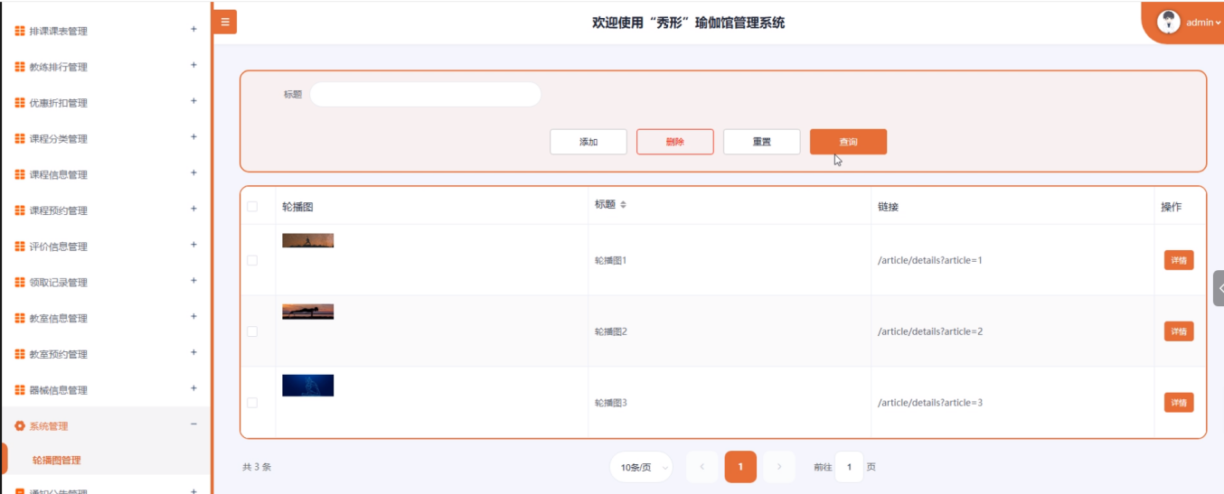Open the 轮播图管理 submenu item
The width and height of the screenshot is (1224, 494).
pos(57,460)
